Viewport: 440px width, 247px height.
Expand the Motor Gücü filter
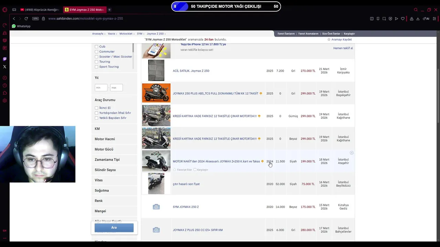coord(114,149)
